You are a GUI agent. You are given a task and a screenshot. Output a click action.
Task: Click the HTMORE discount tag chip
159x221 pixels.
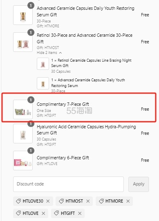coord(114,201)
